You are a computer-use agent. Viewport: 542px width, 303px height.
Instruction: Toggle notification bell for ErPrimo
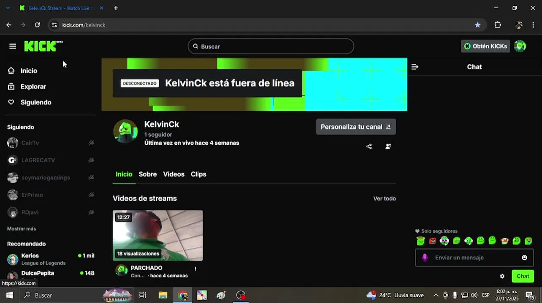pos(91,195)
